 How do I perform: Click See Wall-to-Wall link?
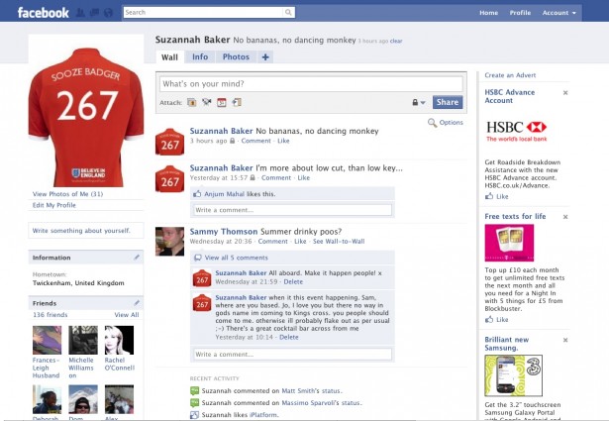tap(339, 241)
